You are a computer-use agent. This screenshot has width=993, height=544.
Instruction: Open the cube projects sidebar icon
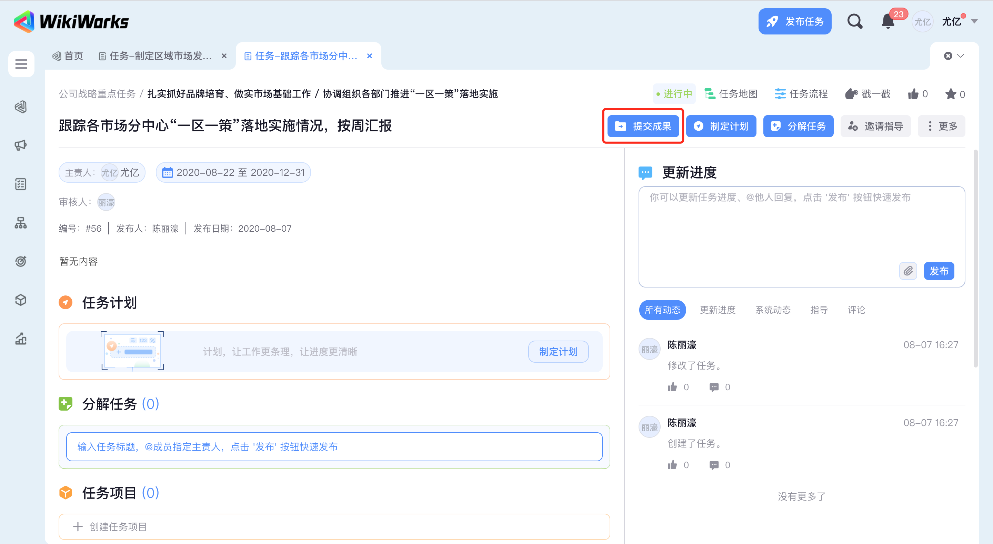click(x=21, y=300)
